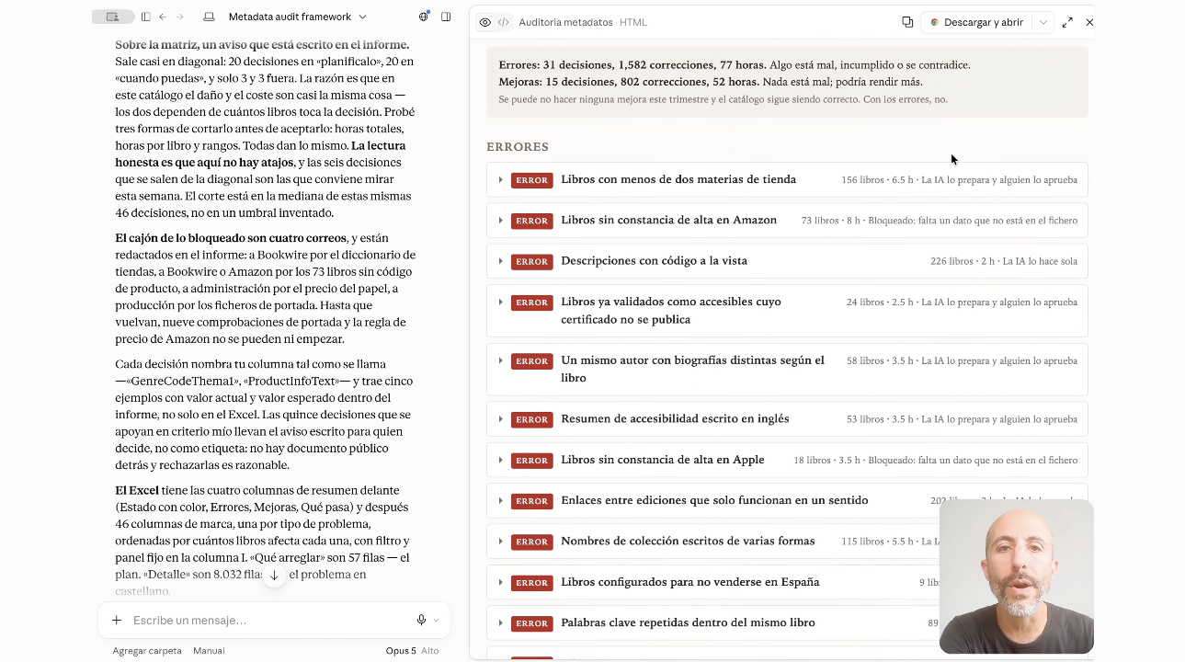The height and width of the screenshot is (662, 1185).
Task: Click the laptop icon beside conversation title
Action: tap(209, 17)
